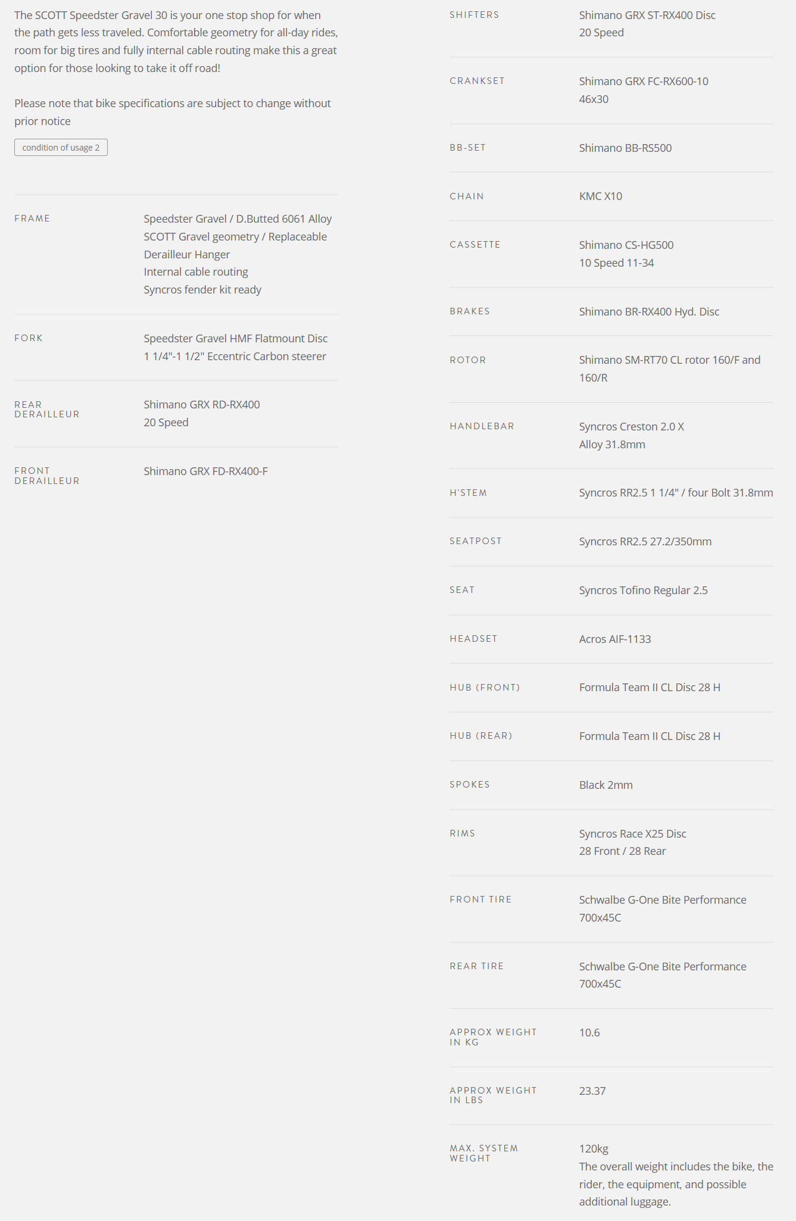
Task: Click the Acros AIF-1133 headset value
Action: [x=614, y=639]
